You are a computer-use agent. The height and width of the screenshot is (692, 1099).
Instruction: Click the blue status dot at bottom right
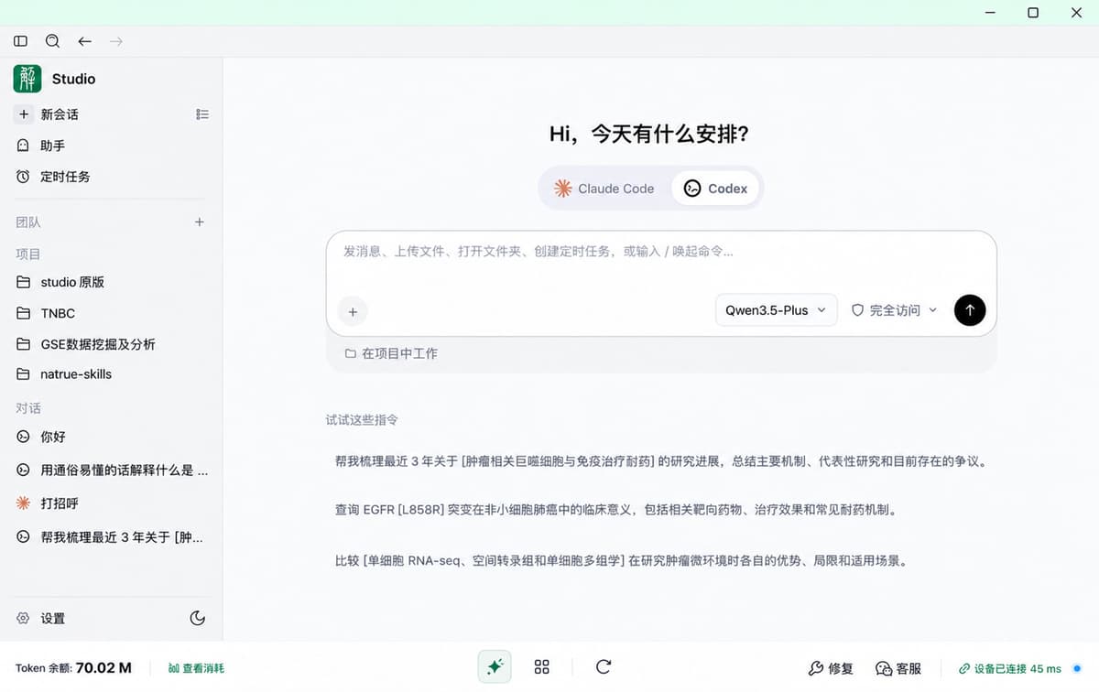tap(1077, 669)
